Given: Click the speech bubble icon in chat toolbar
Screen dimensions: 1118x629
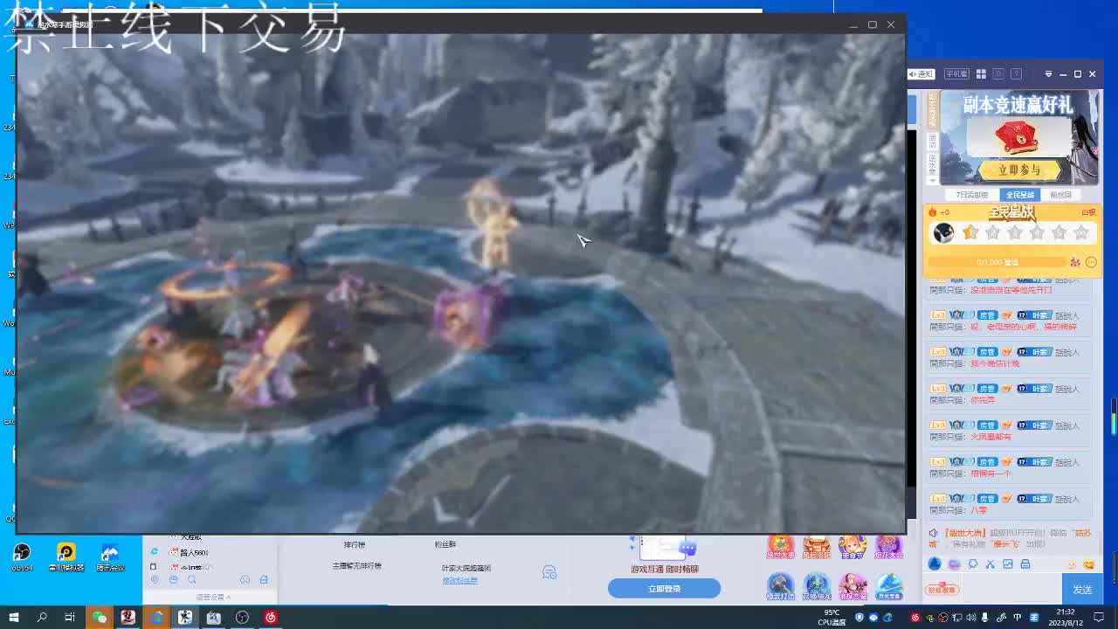Looking at the screenshot, I should pos(972,564).
